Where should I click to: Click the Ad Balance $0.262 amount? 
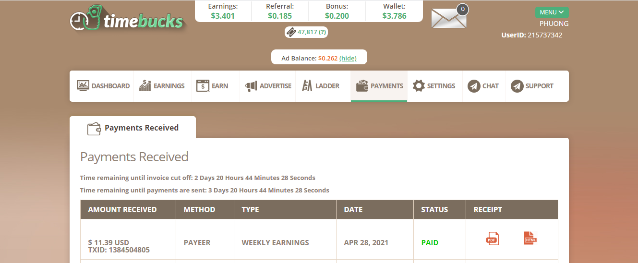[328, 58]
